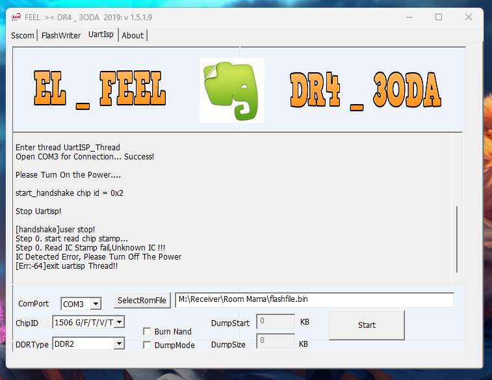Click the Start button

click(367, 325)
